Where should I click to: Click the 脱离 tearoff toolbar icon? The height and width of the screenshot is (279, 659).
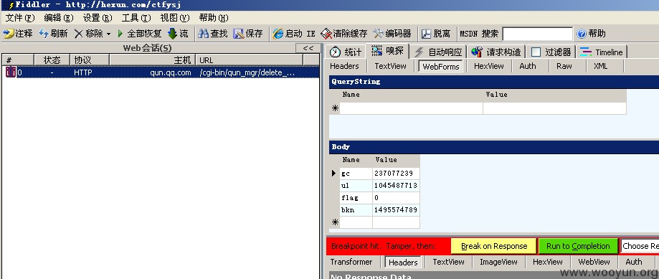(427, 34)
